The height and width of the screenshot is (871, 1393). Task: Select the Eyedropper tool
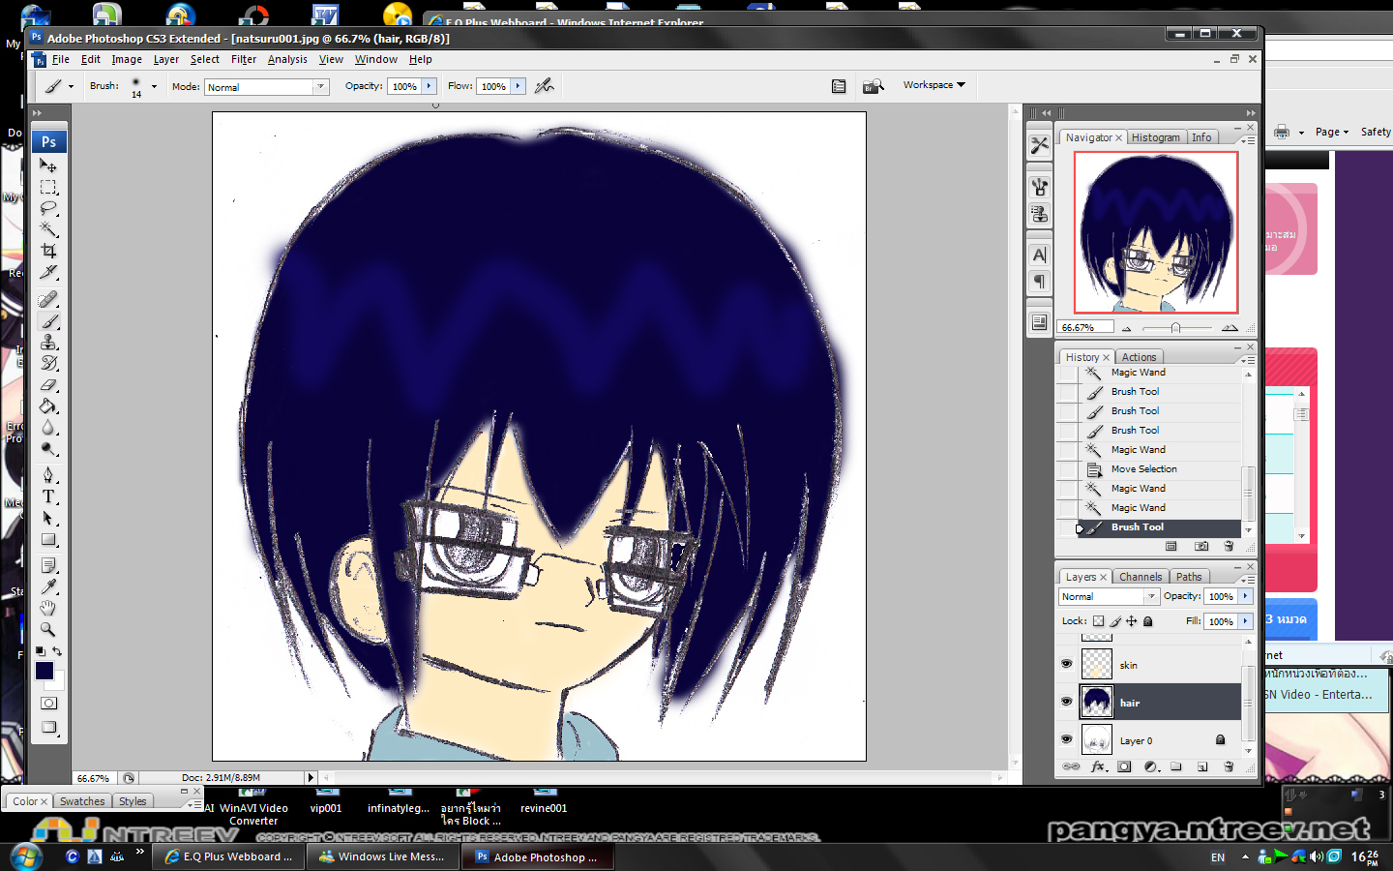[48, 586]
